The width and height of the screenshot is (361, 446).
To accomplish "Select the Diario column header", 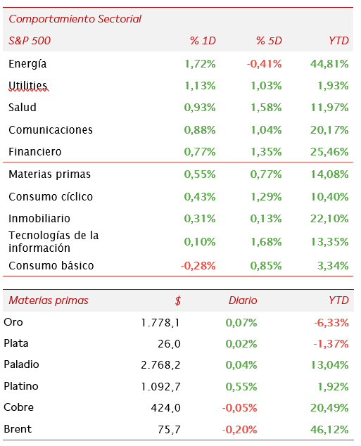I will 243,300.
